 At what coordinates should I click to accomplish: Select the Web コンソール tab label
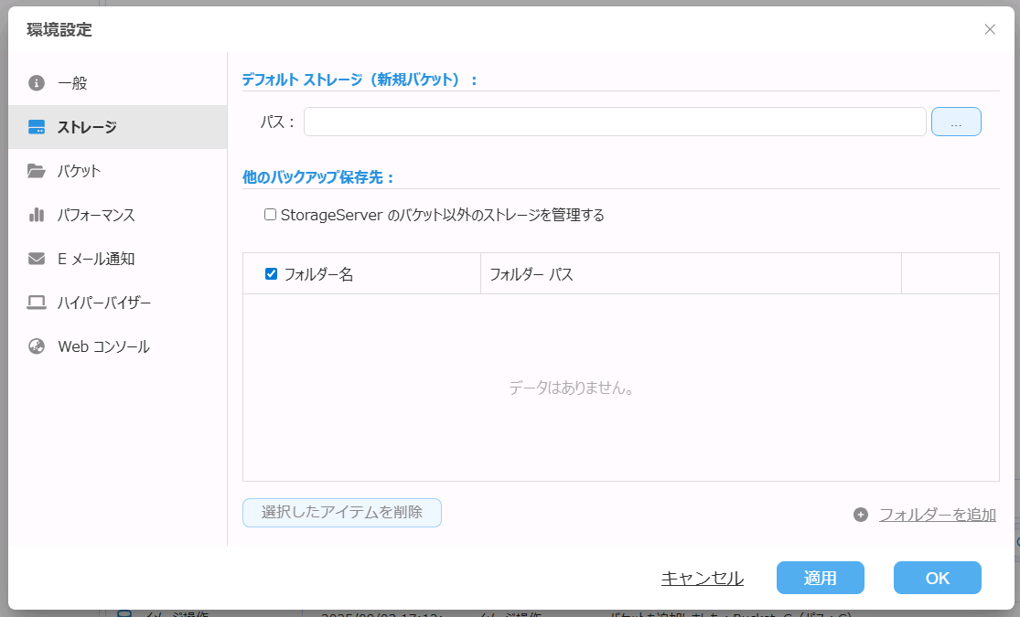click(x=103, y=346)
